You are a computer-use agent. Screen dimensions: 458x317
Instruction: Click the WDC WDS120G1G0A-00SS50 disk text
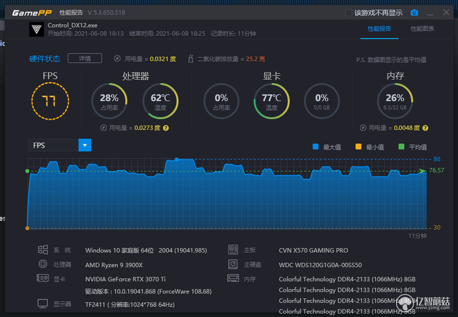click(321, 265)
